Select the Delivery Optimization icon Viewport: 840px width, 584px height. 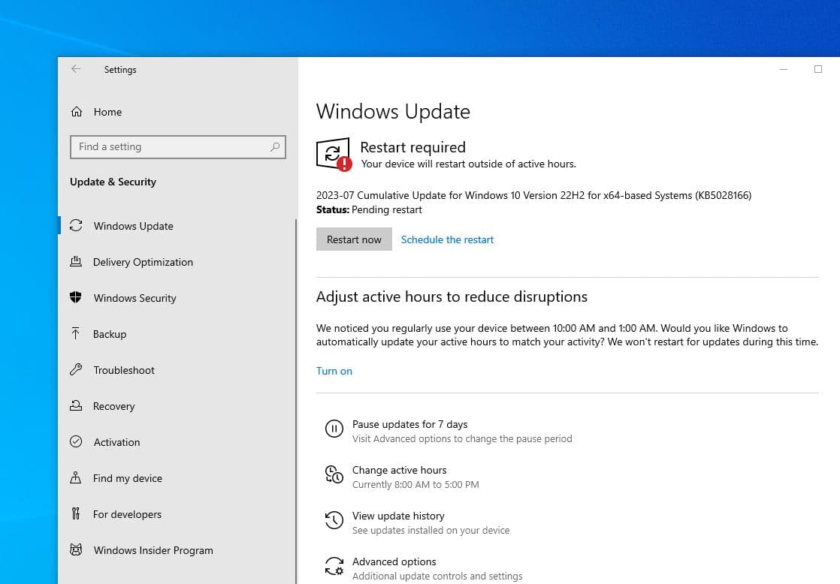point(76,262)
